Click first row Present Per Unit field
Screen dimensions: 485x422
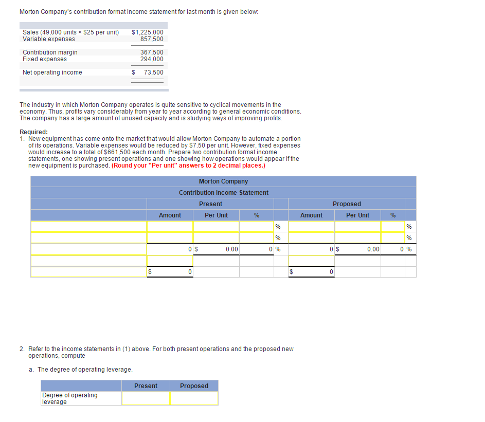(216, 227)
